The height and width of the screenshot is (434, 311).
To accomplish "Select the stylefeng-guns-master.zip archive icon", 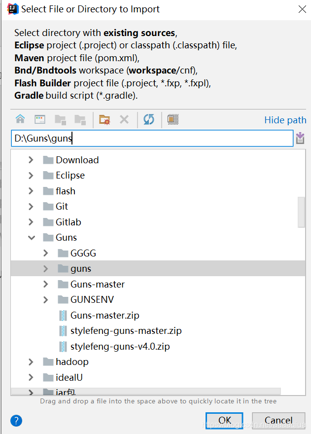I will tap(63, 331).
